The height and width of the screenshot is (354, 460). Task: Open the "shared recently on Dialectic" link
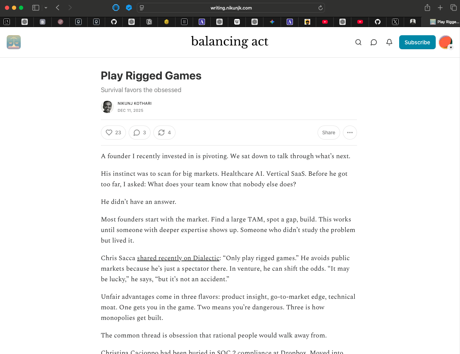point(178,258)
